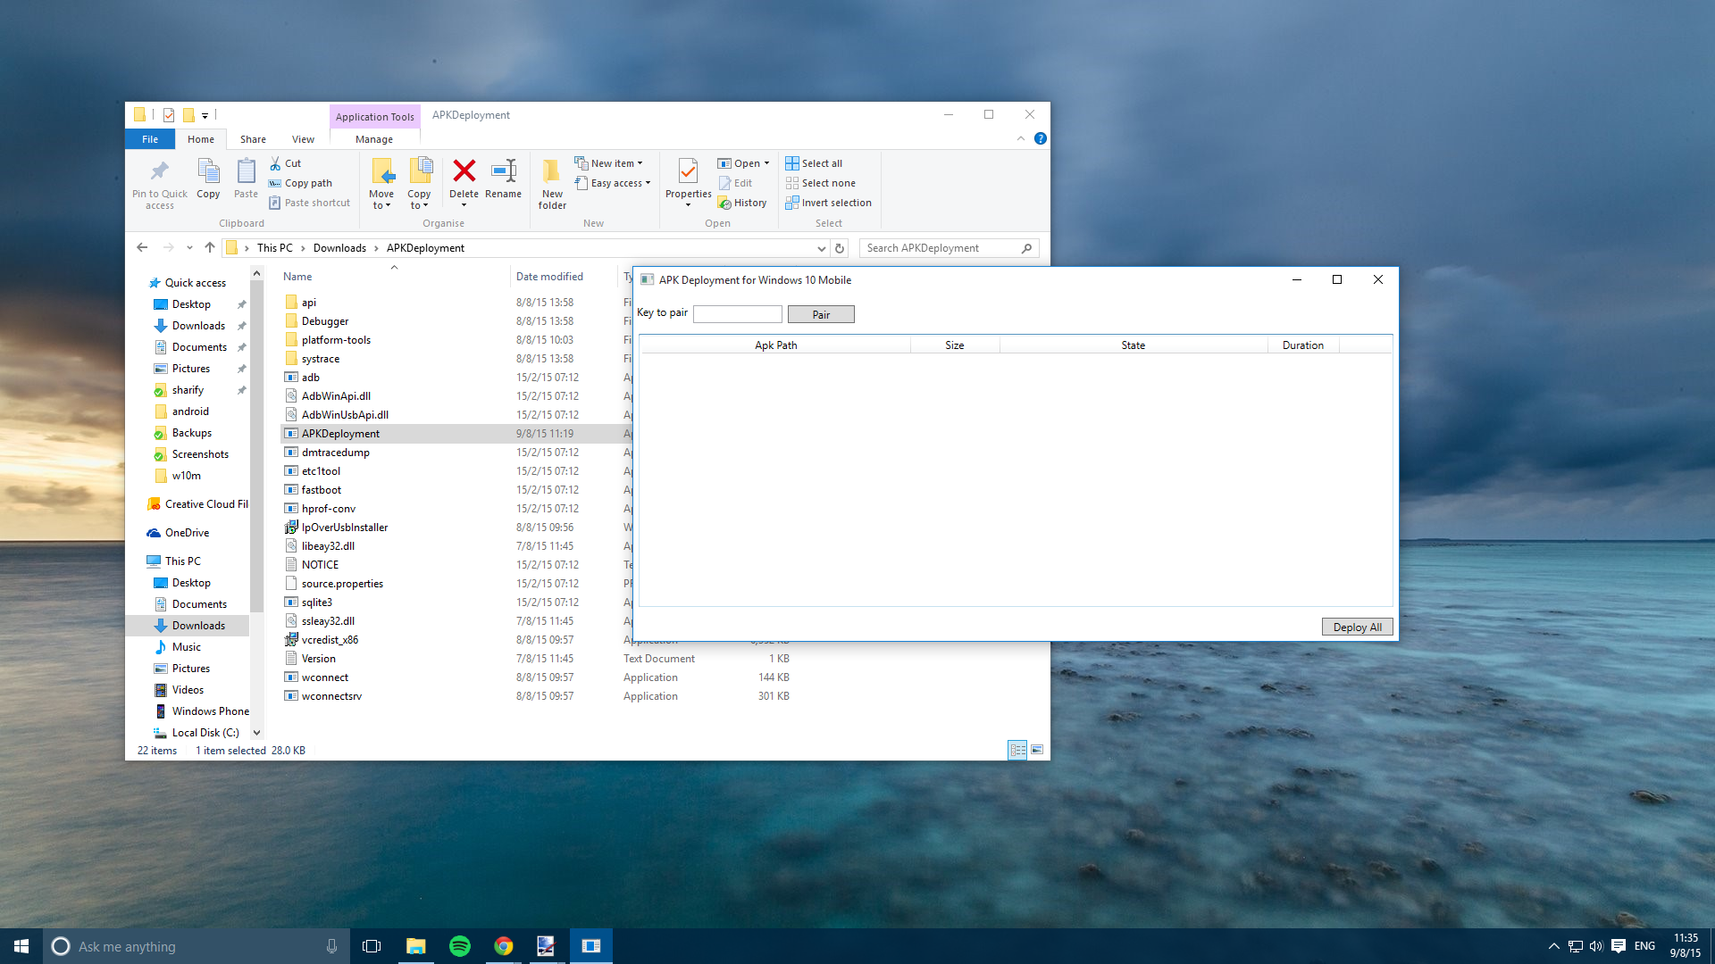1715x964 pixels.
Task: Switch to the View tab in ribbon
Action: [x=304, y=139]
